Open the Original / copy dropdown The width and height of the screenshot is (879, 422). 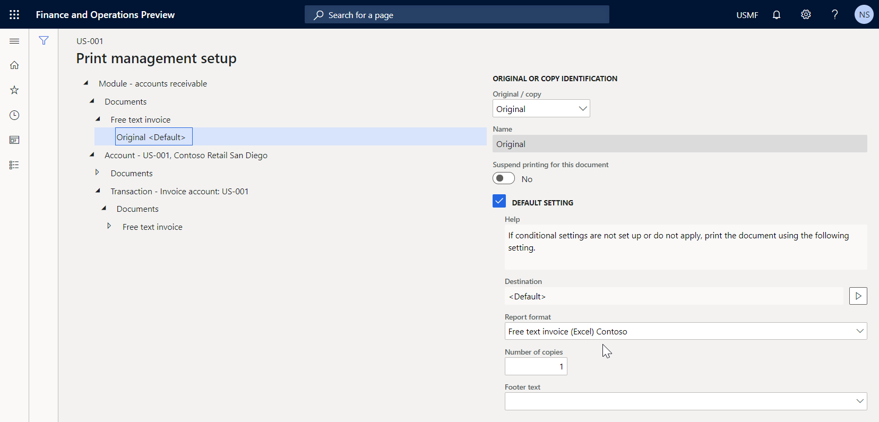[541, 109]
